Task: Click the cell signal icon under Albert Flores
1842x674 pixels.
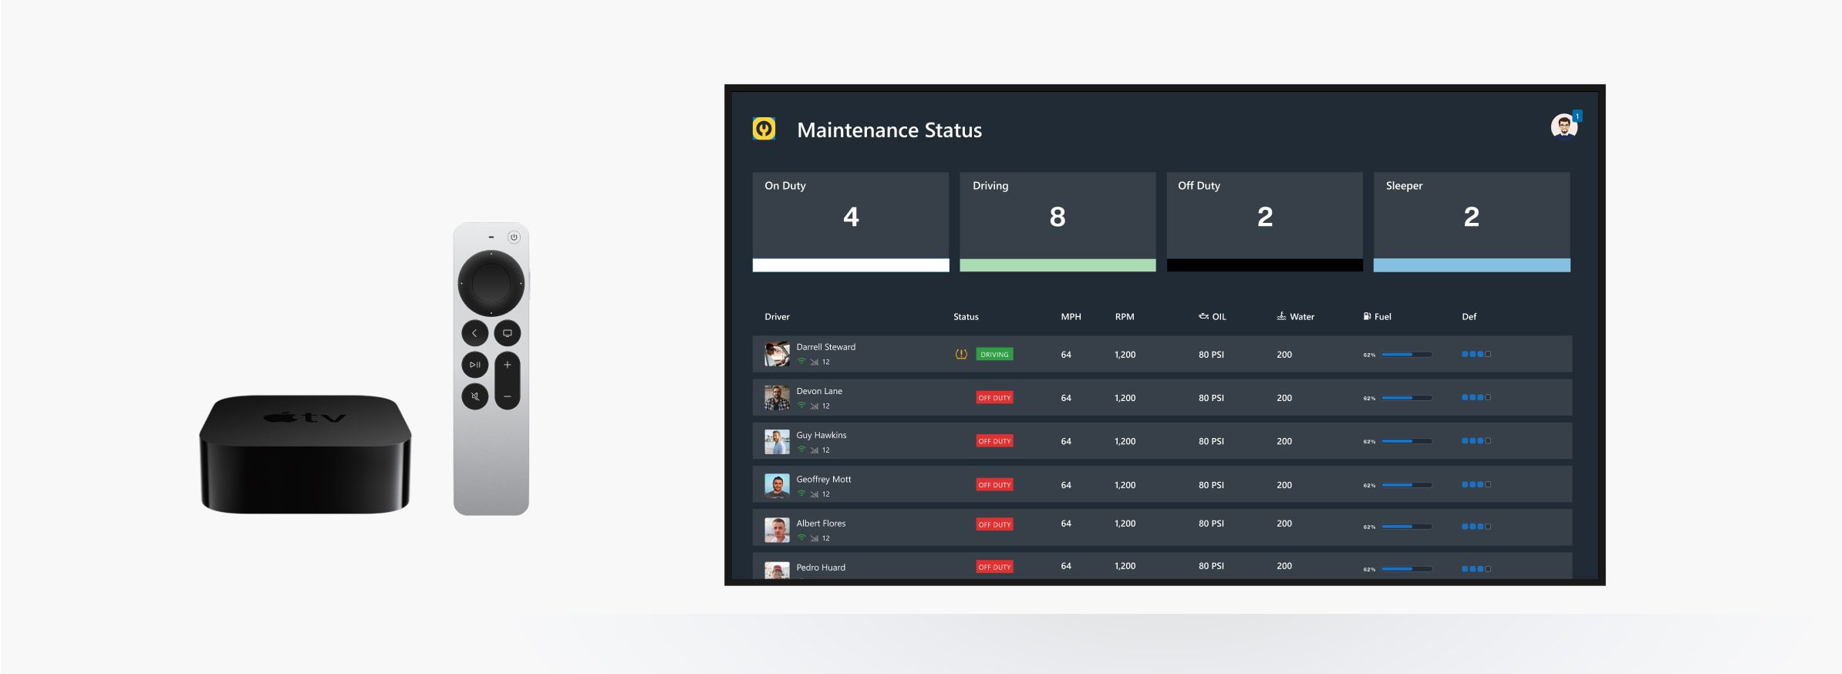Action: 814,538
